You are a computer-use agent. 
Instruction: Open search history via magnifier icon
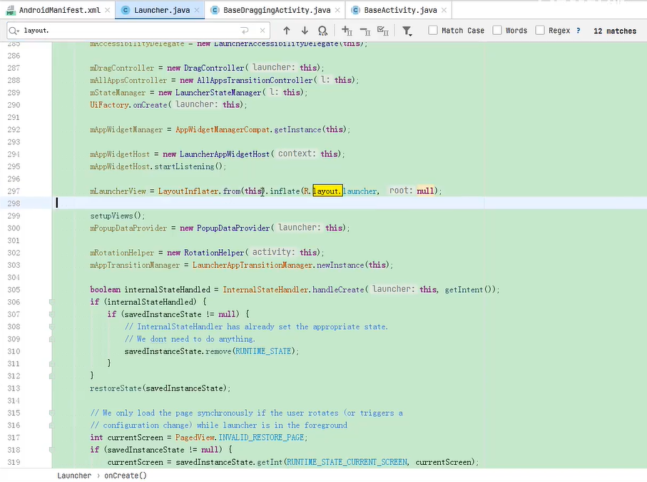coord(14,31)
